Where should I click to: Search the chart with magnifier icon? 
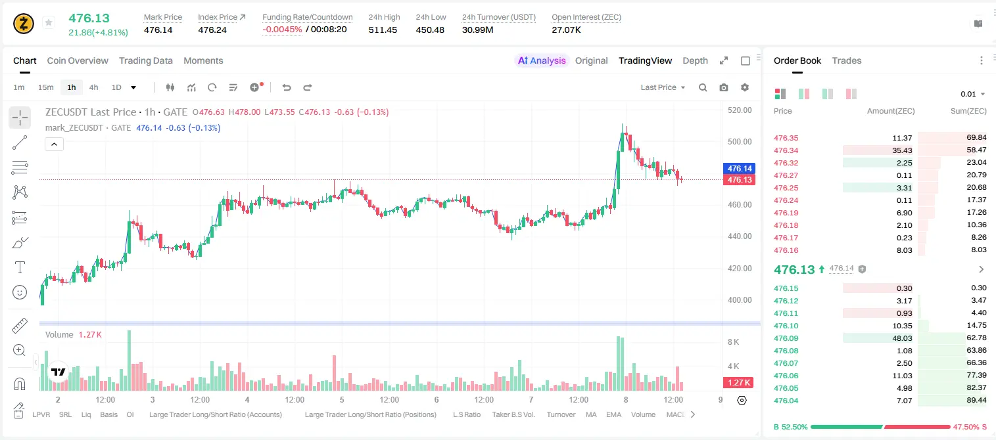(703, 87)
